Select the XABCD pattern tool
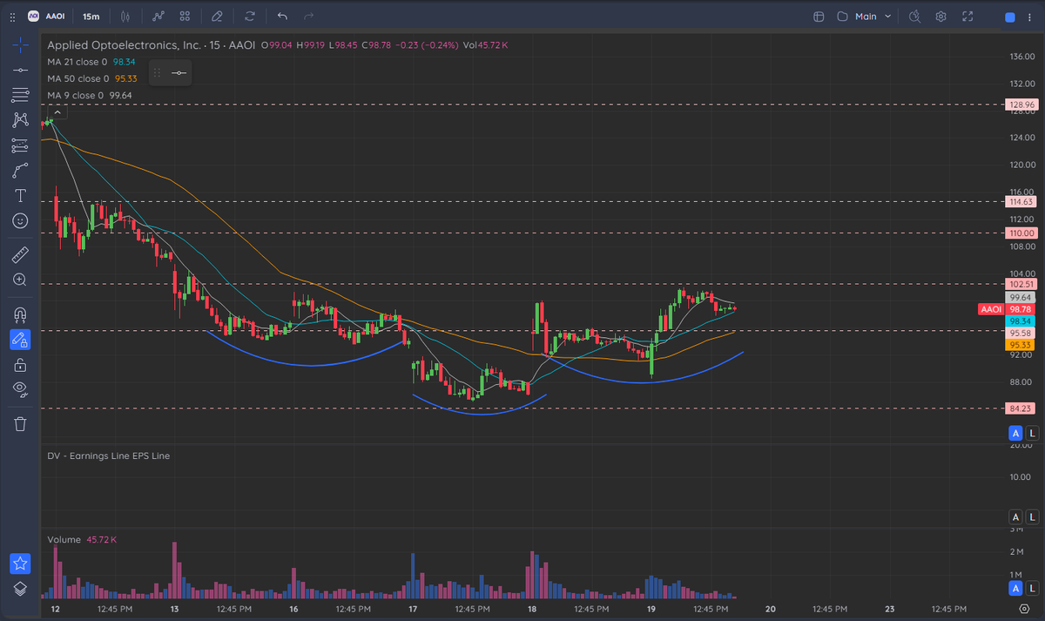The height and width of the screenshot is (621, 1045). point(20,120)
